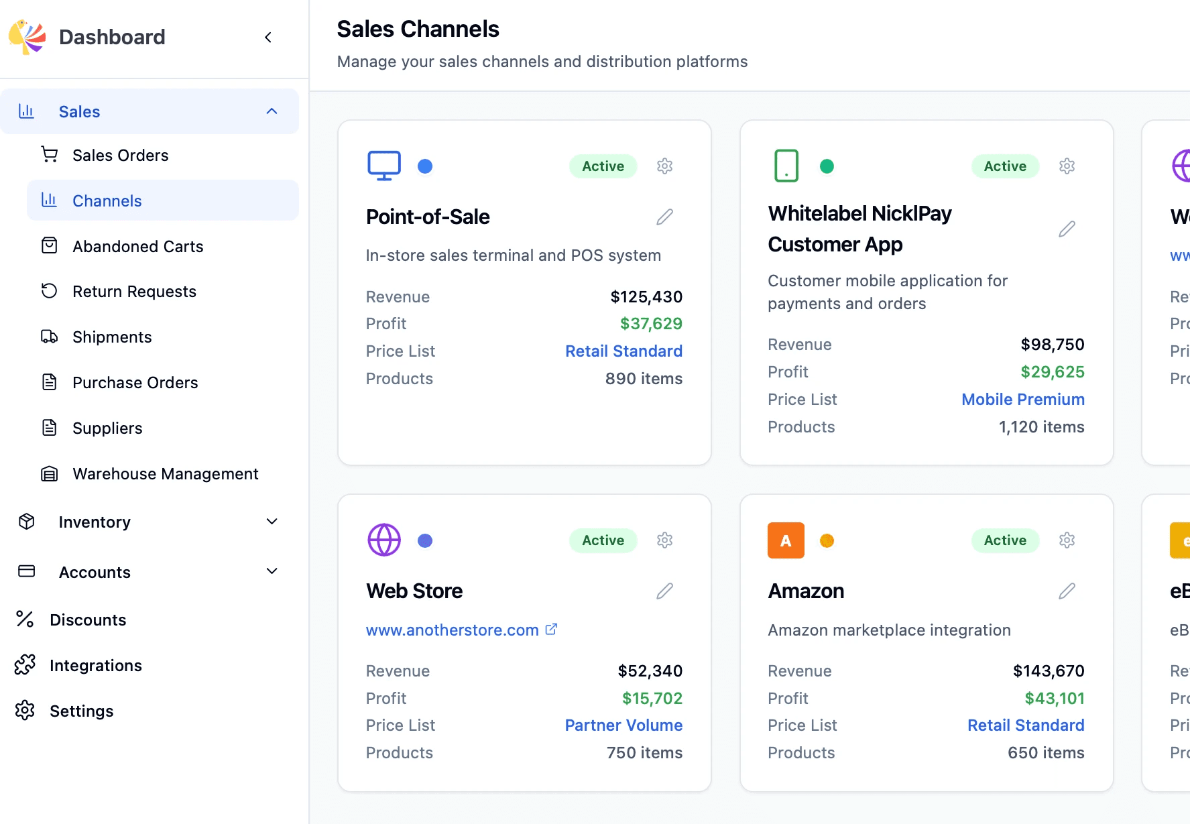Click the Purchase Orders document icon
The width and height of the screenshot is (1190, 824).
(49, 382)
